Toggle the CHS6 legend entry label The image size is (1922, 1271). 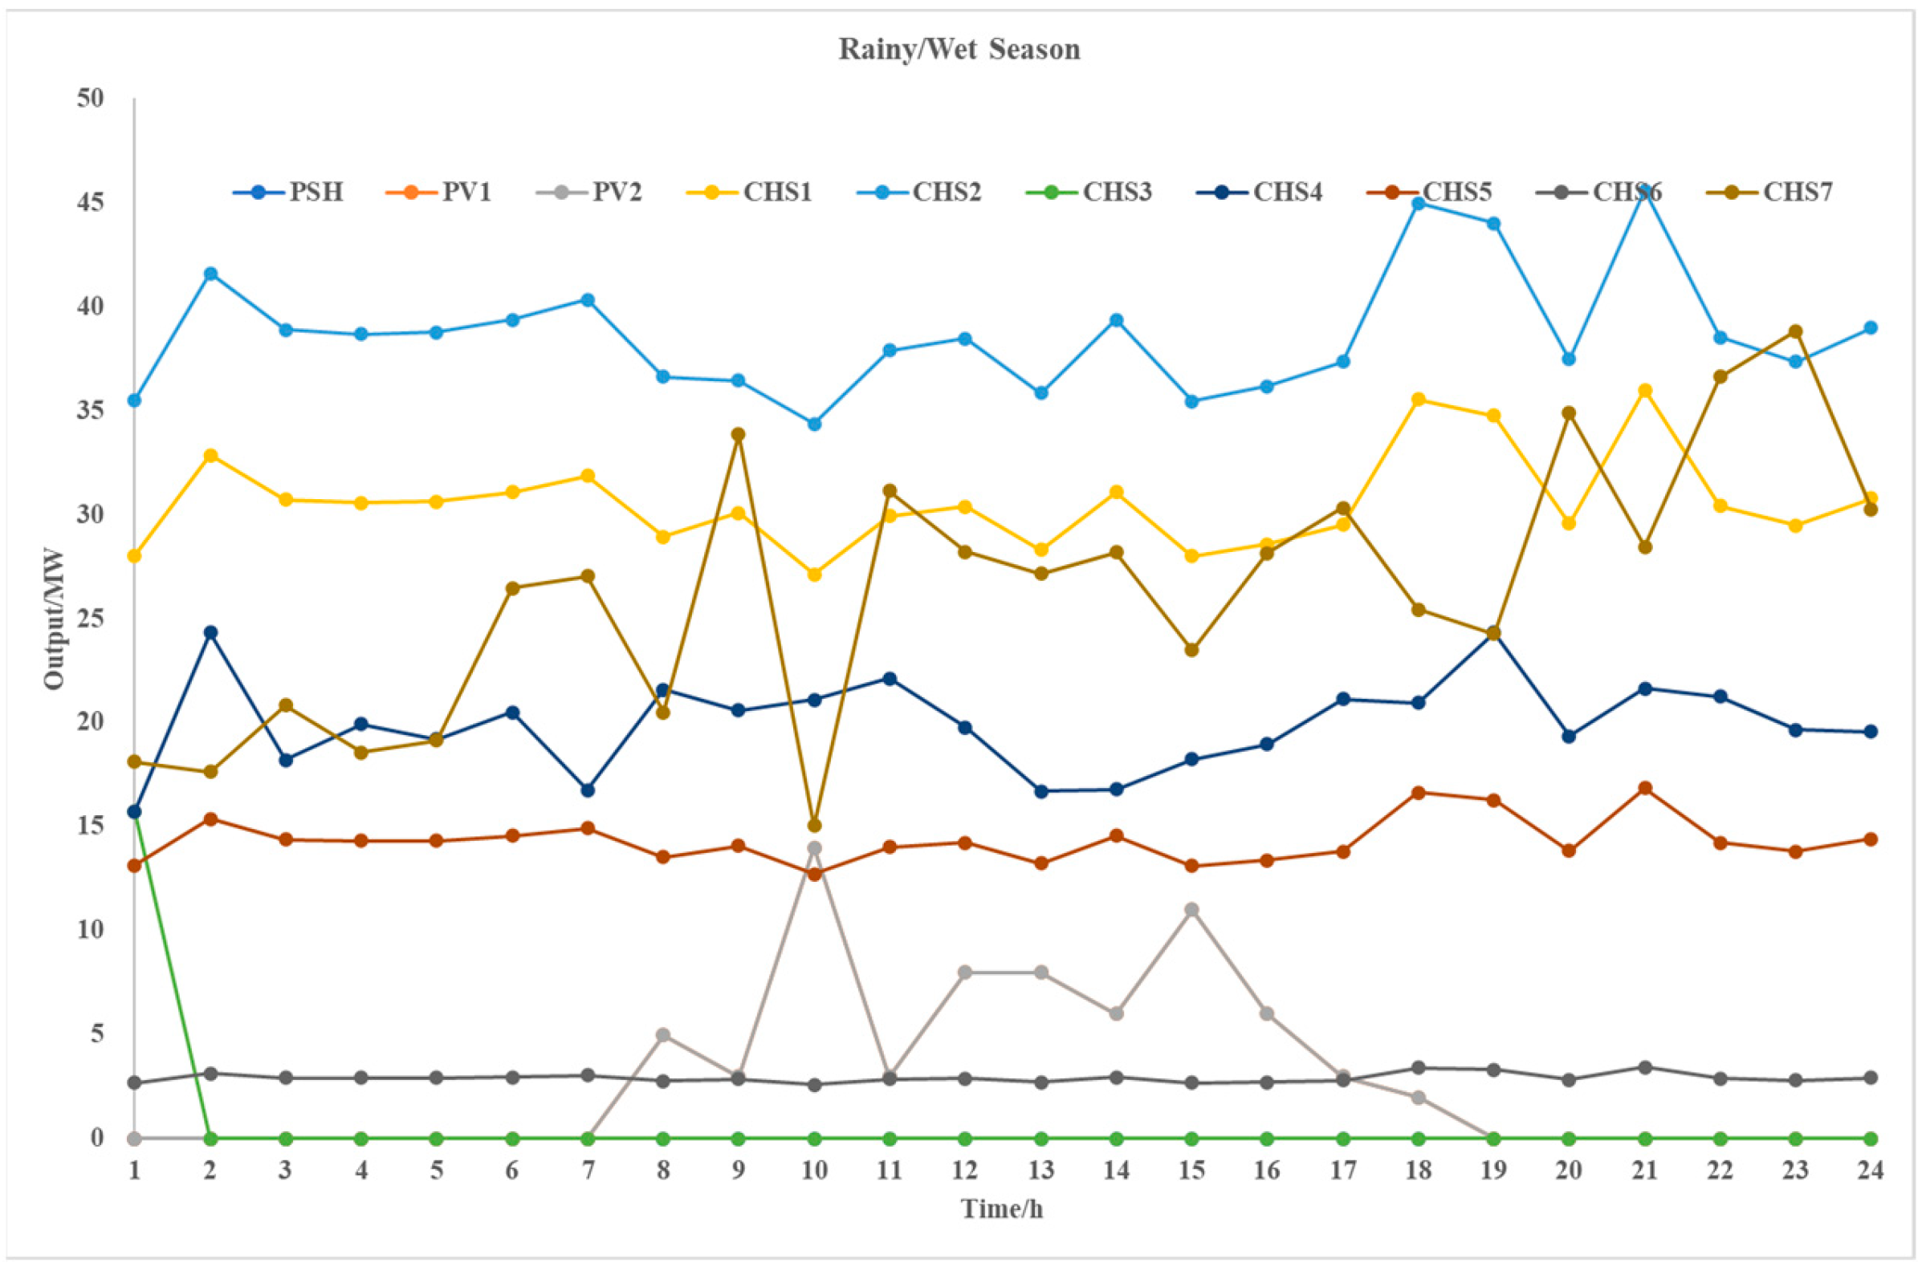pos(1627,193)
